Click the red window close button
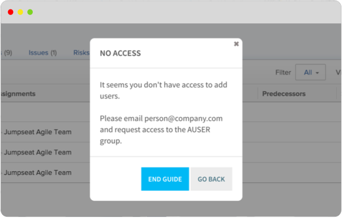Screen dimensions: 342x218 pyautogui.click(x=11, y=12)
